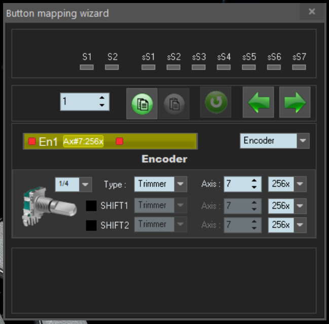
Task: Select the Ax#7:256x mapping label
Action: tap(83, 141)
